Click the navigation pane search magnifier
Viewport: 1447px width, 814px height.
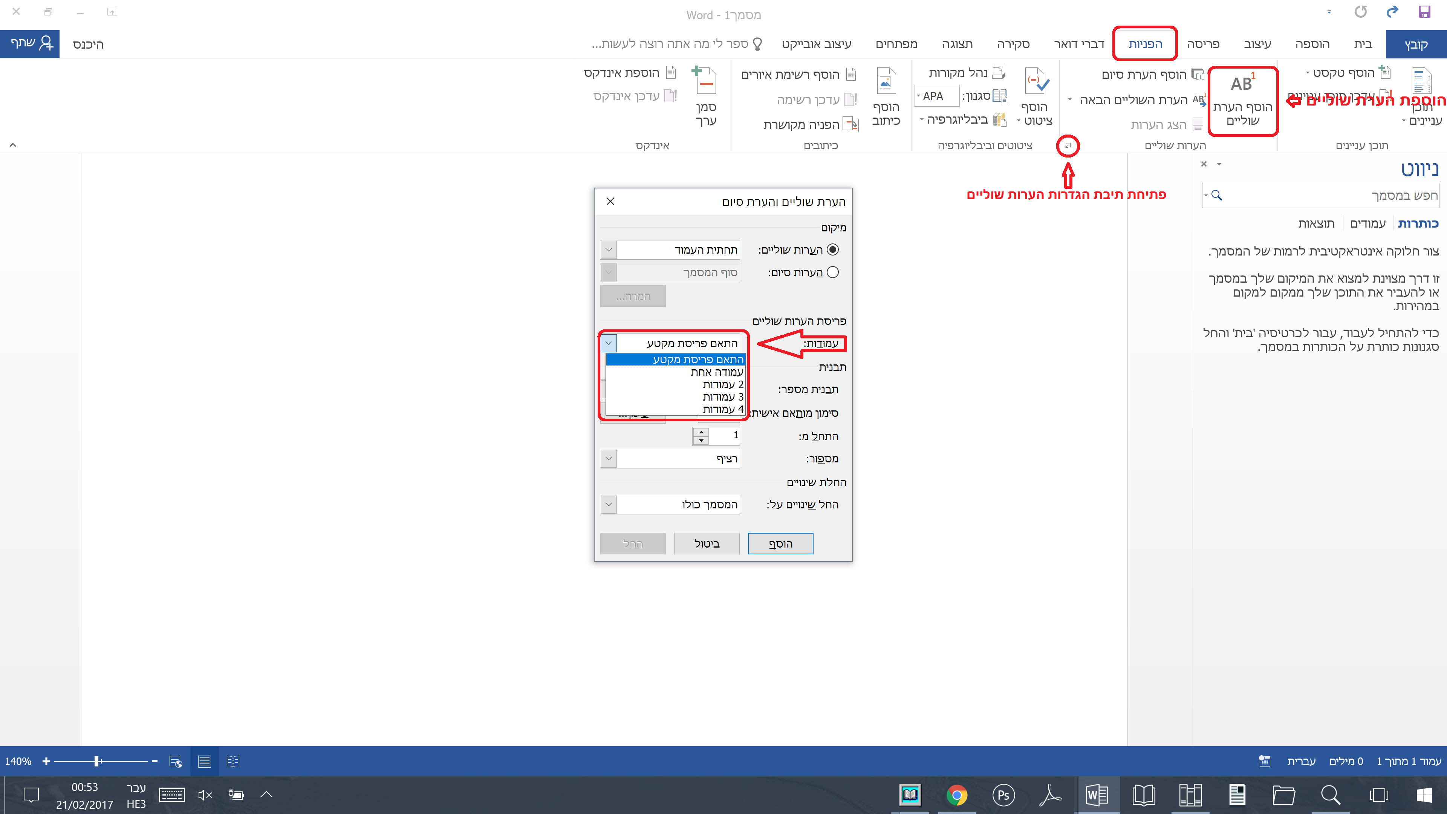click(x=1216, y=195)
